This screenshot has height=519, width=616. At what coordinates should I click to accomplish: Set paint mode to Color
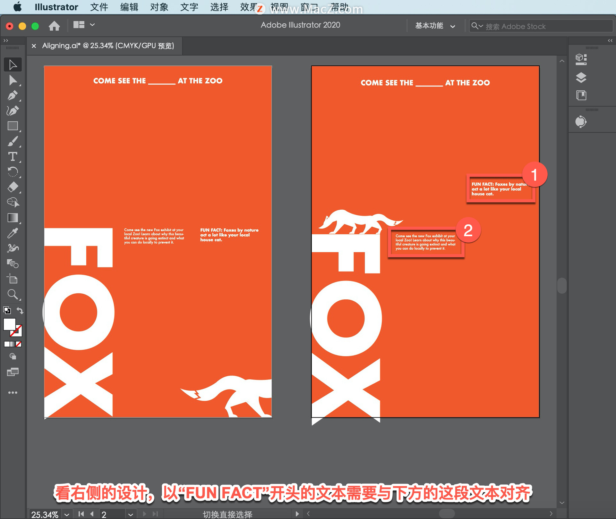(x=7, y=344)
